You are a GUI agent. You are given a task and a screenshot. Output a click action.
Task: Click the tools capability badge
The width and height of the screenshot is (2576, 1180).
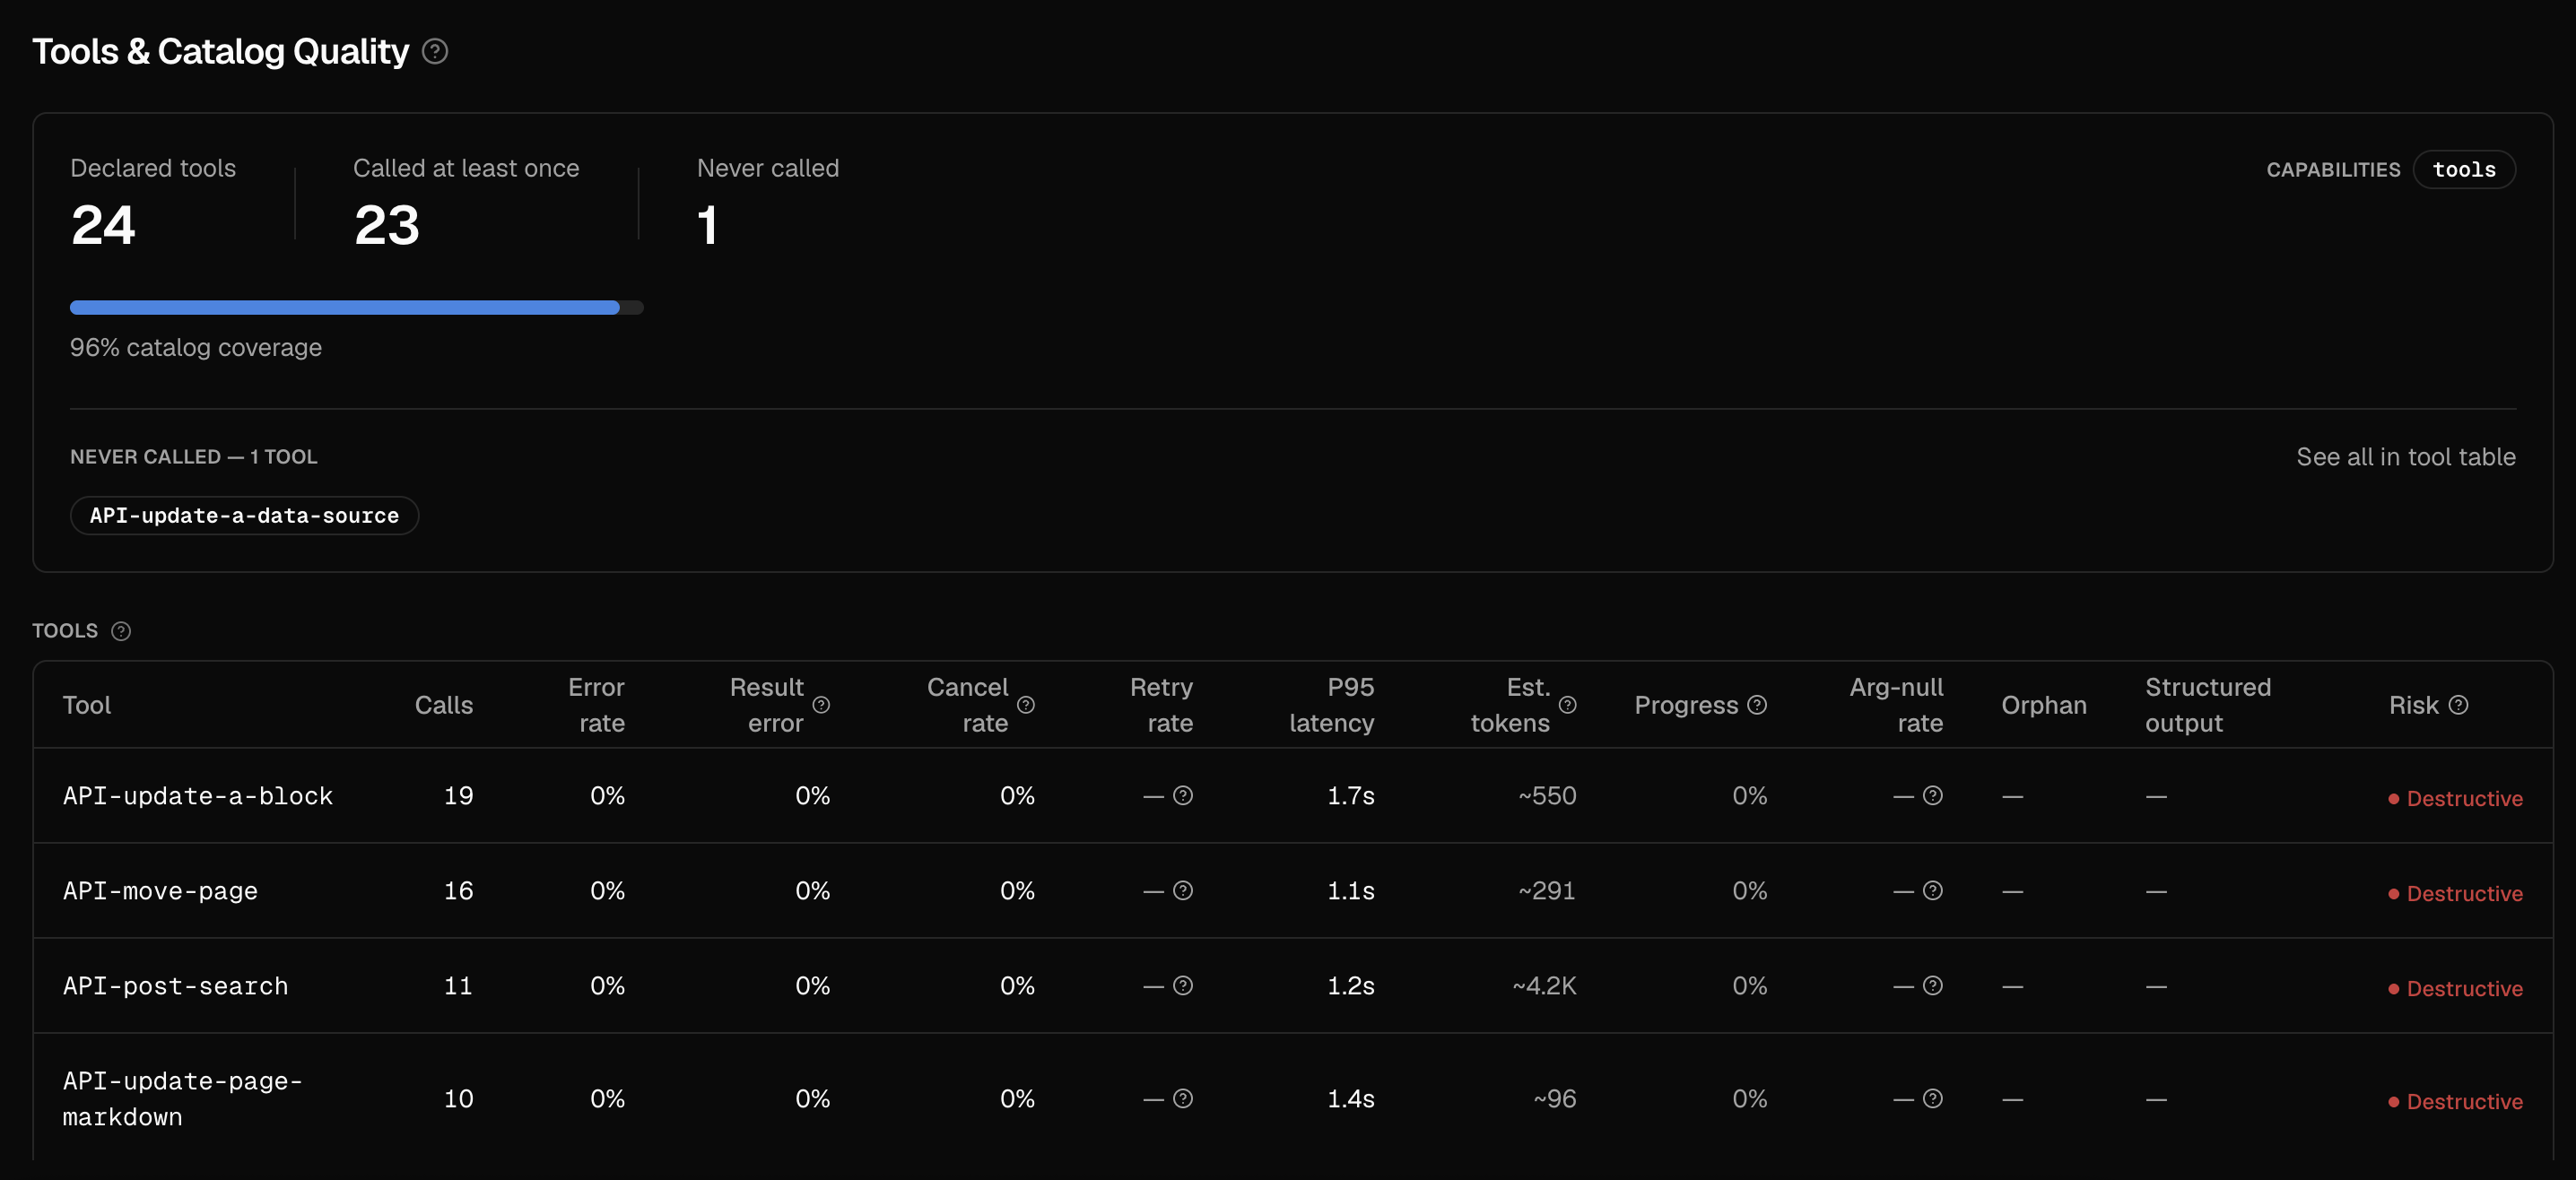pos(2464,170)
